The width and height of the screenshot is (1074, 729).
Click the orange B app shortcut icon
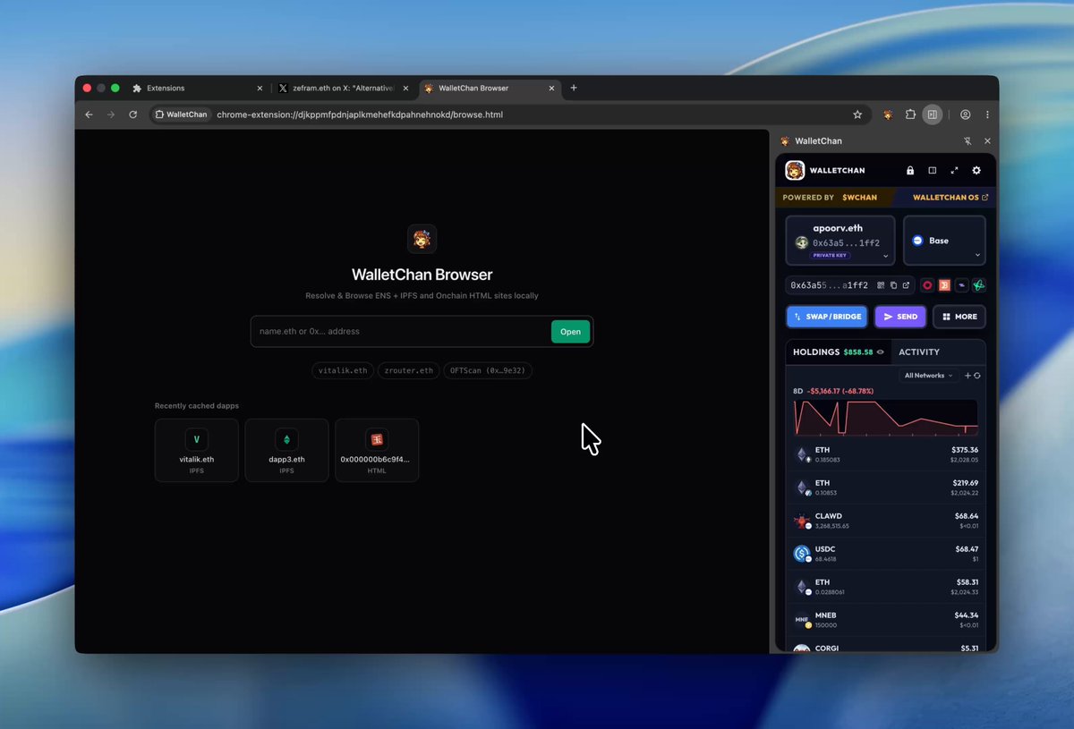944,285
